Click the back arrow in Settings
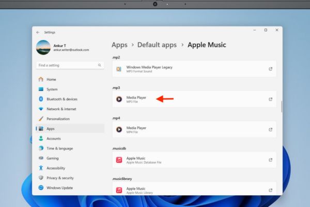The image size is (310, 207). (x=38, y=32)
